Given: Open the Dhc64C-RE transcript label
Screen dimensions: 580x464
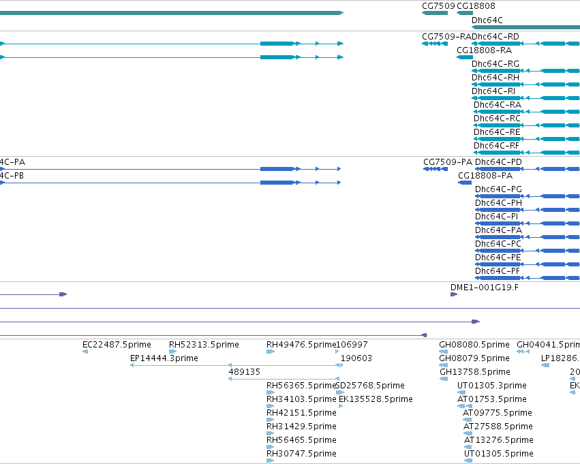Looking at the screenshot, I should [x=497, y=132].
